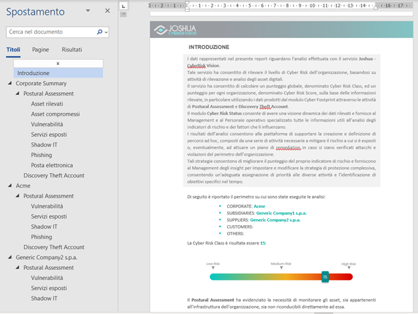Click the 'CUSTOMERS:' bullet line
The height and width of the screenshot is (314, 418).
(240, 226)
